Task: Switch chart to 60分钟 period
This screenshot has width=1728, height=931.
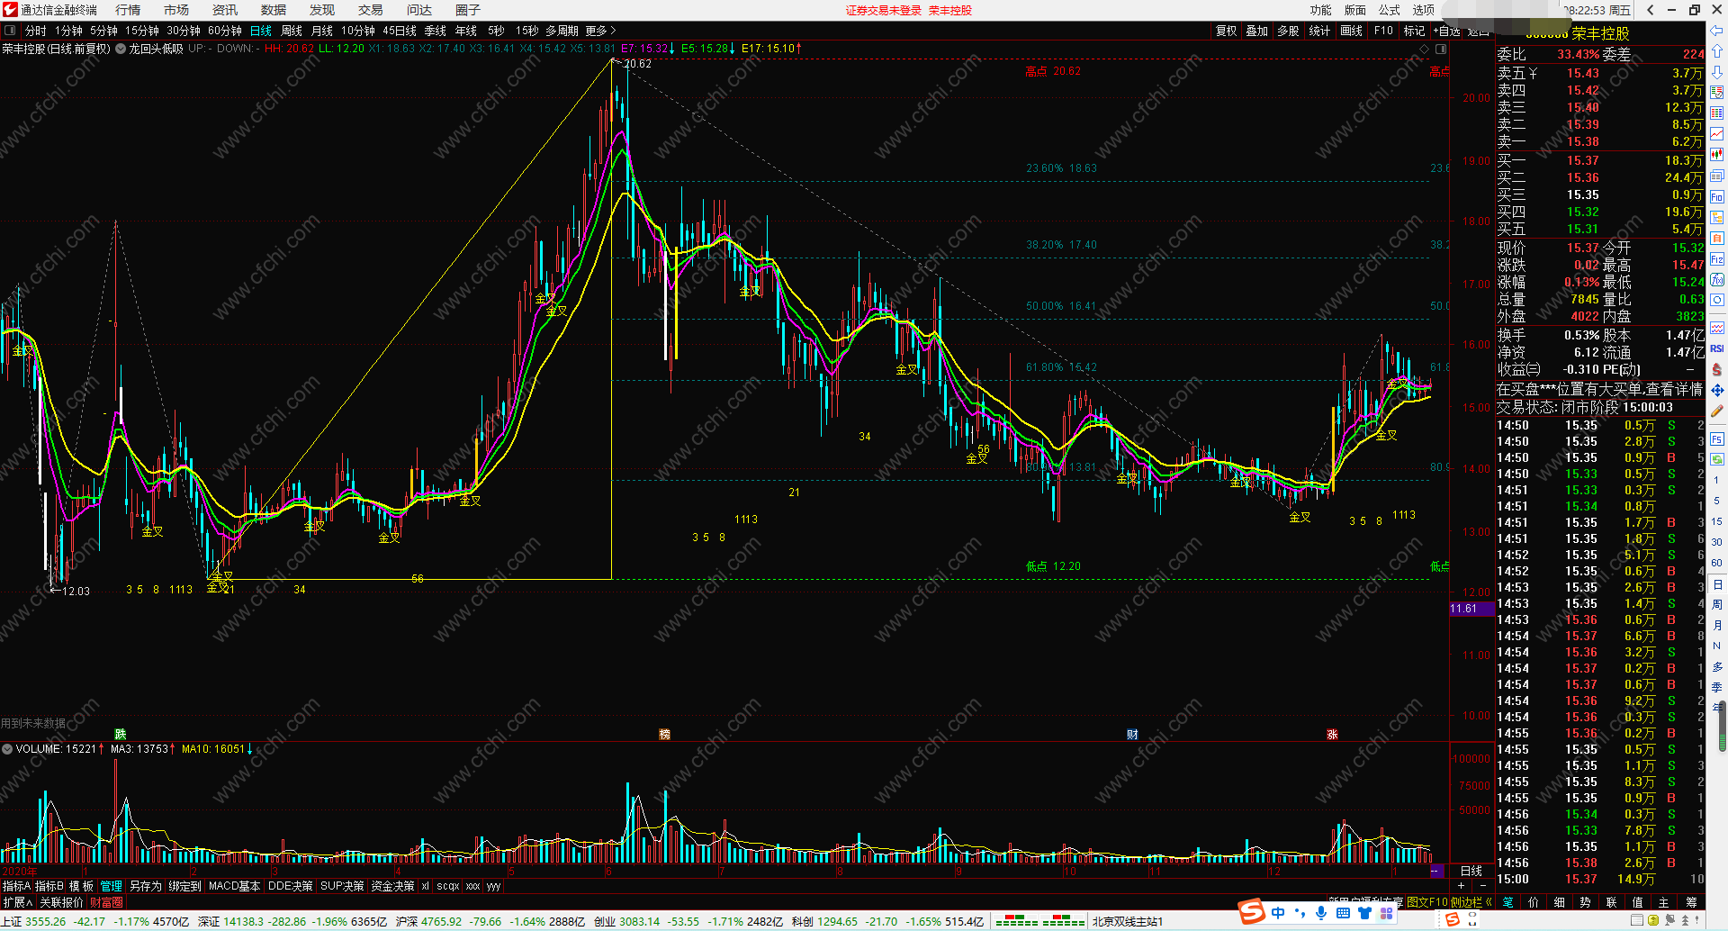Action: (x=225, y=31)
